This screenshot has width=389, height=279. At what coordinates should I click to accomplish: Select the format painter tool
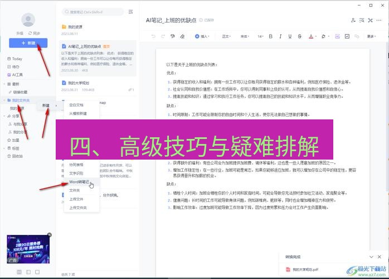[x=173, y=36]
